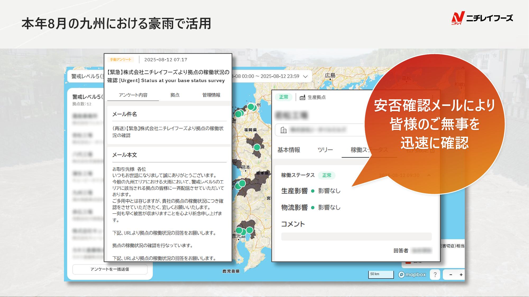Click the メール本文 heading
The image size is (529, 297).
pyautogui.click(x=125, y=155)
